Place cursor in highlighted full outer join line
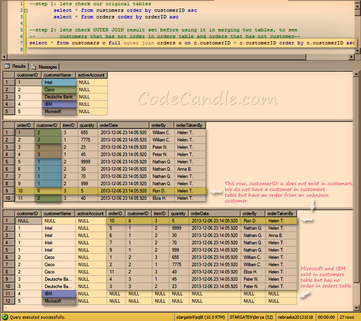Screen dimensions: 361x321 tap(191, 43)
